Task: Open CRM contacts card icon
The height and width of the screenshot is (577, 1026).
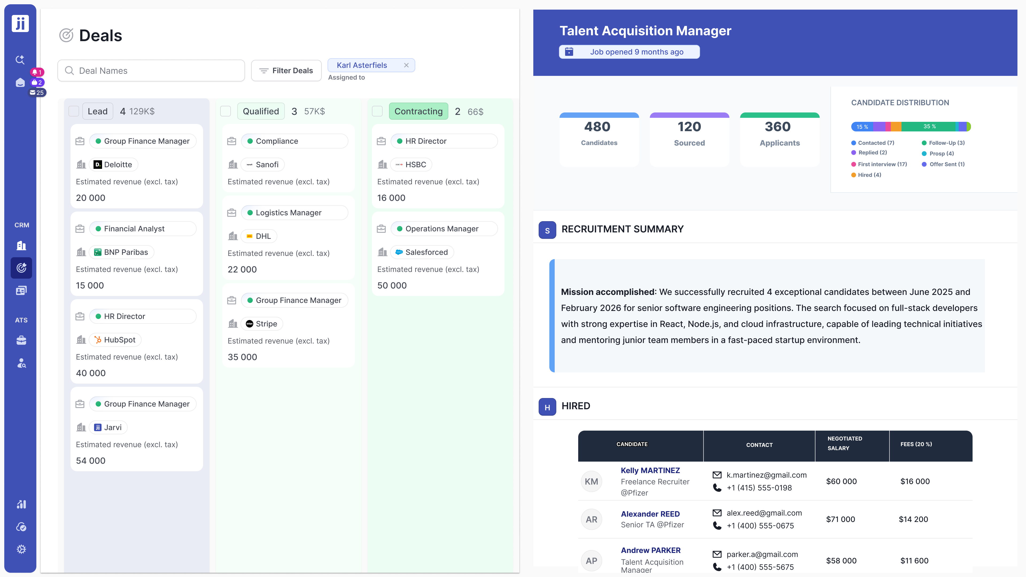Action: [x=21, y=290]
